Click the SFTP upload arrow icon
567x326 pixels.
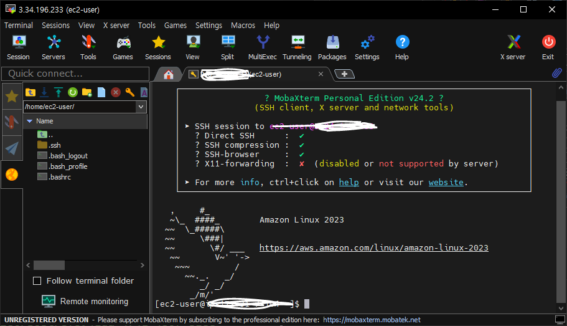pyautogui.click(x=59, y=92)
